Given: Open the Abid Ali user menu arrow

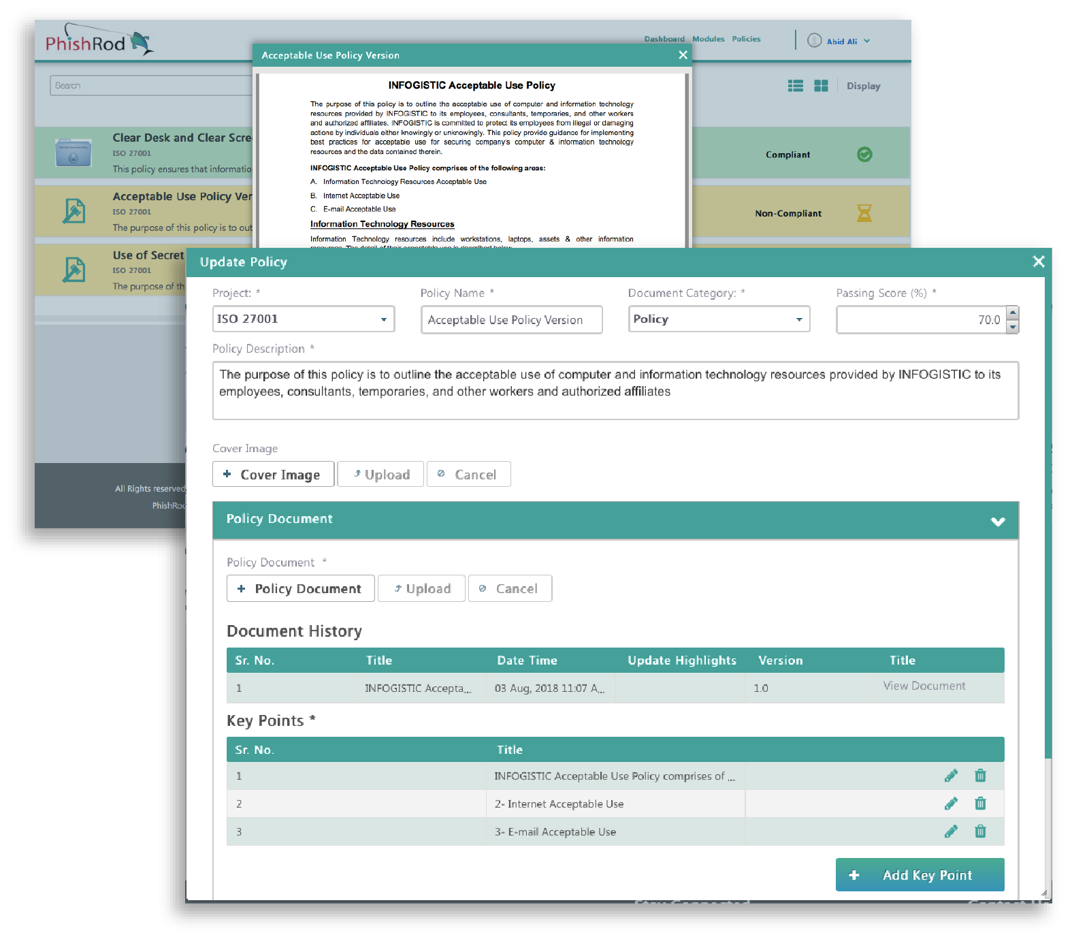Looking at the screenshot, I should coord(866,41).
